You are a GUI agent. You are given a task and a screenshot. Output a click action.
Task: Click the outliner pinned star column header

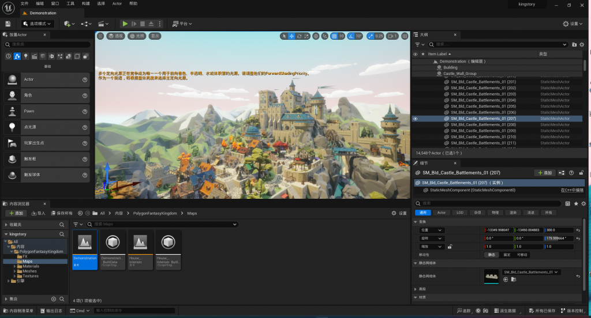(423, 54)
